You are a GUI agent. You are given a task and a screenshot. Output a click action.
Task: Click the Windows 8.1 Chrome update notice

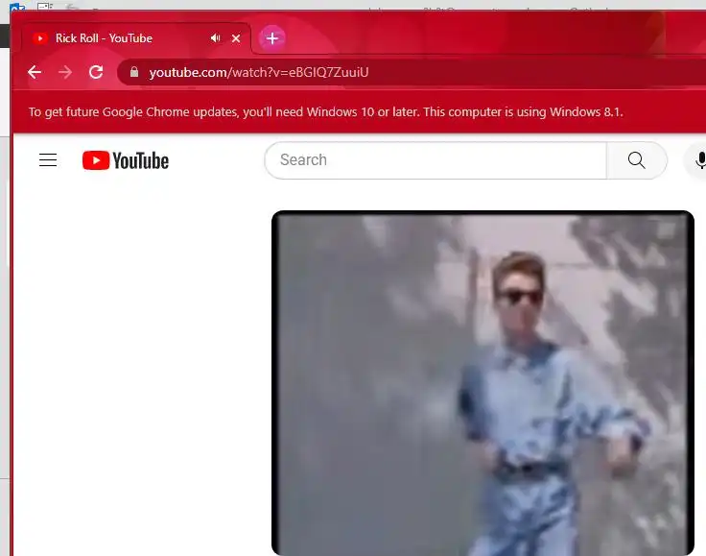point(325,111)
